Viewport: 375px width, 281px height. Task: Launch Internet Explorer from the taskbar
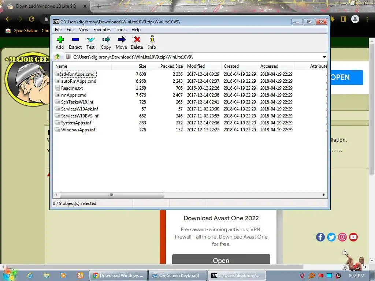coord(29,276)
